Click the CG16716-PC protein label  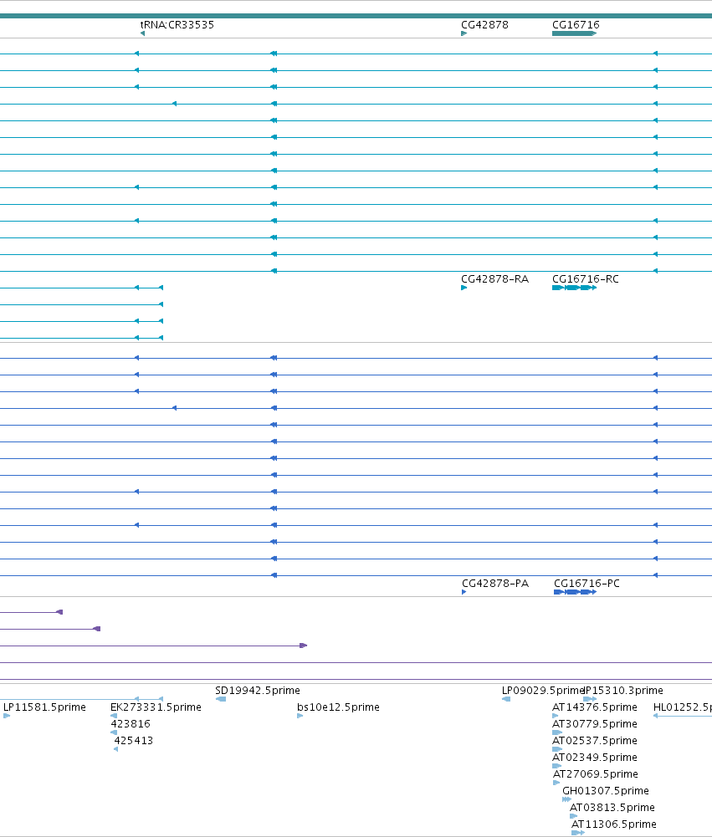(x=587, y=583)
